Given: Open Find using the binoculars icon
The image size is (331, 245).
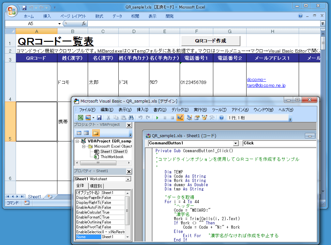Looking at the screenshot, I should point(131,118).
